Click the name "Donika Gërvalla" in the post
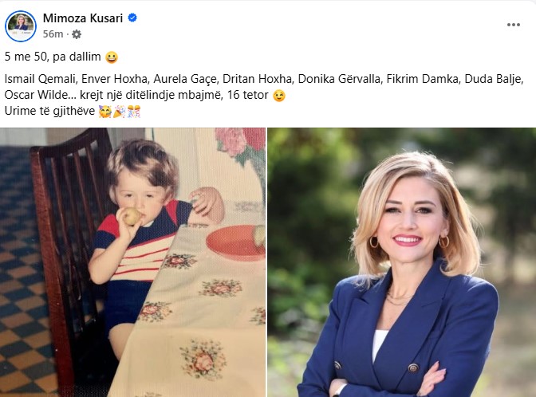 339,79
